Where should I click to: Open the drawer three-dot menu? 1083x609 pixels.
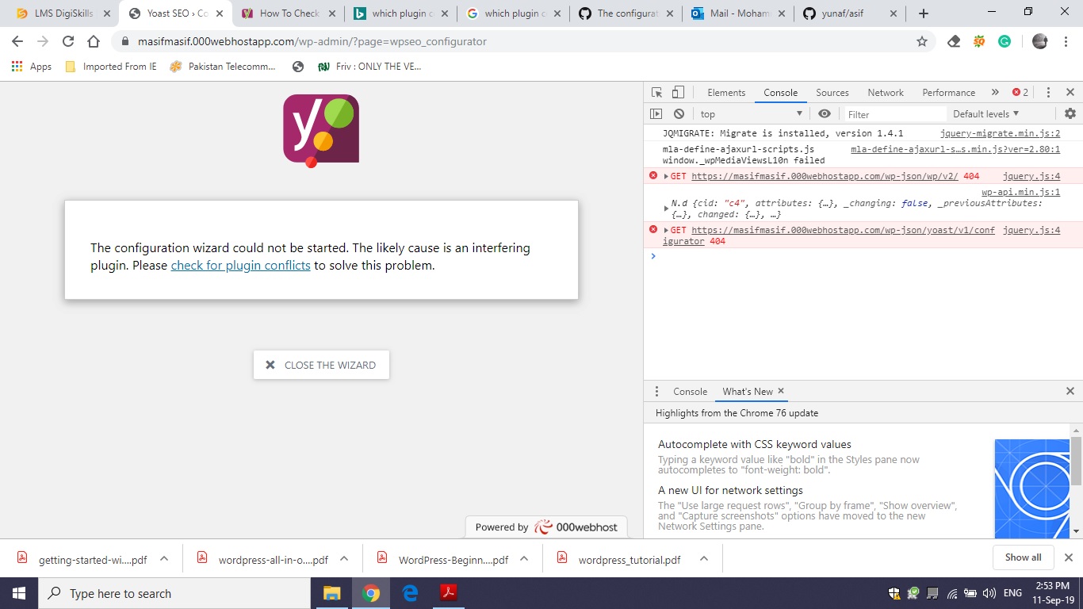656,392
